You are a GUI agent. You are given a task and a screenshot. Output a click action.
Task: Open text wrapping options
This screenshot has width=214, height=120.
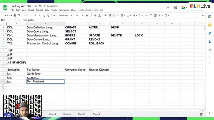coord(134,16)
